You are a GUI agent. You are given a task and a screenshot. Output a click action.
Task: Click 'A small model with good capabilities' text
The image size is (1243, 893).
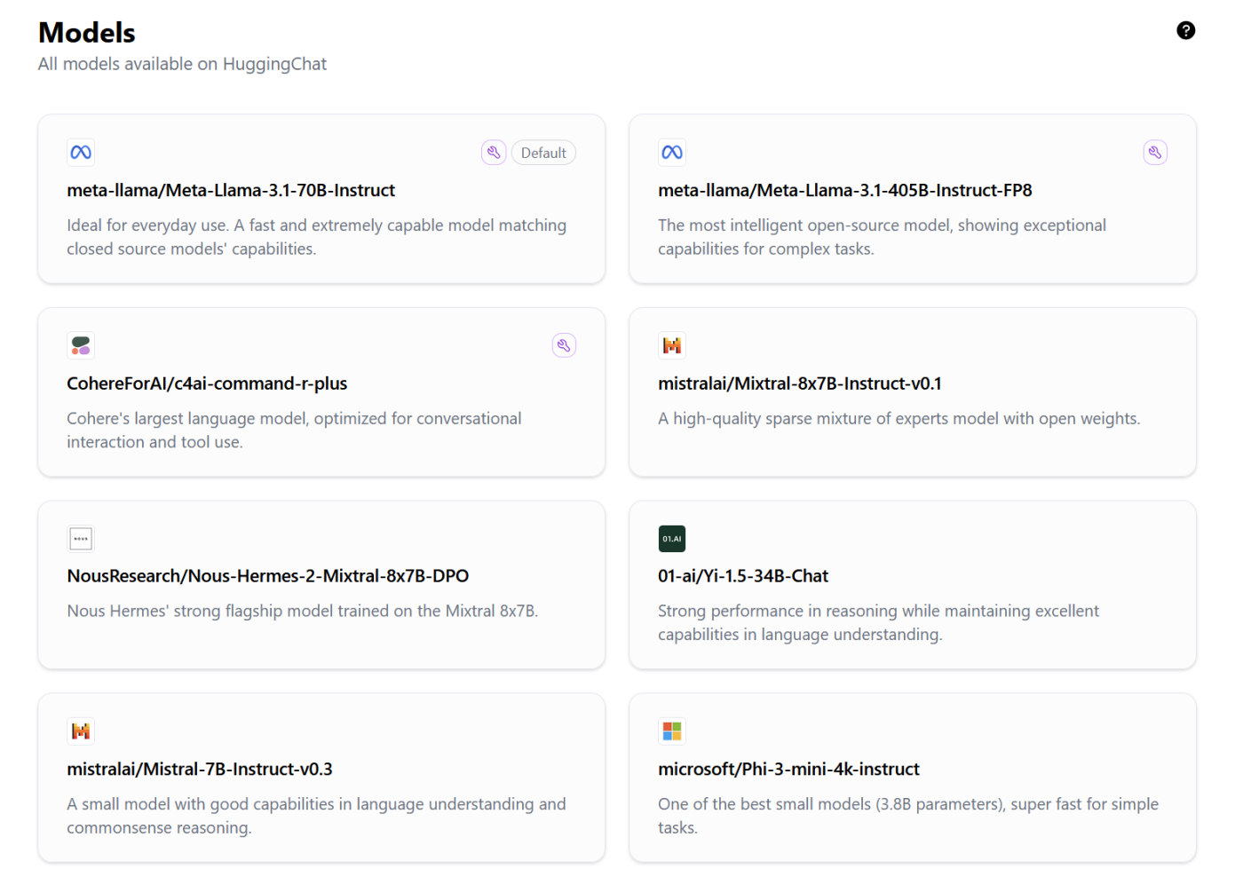click(x=316, y=815)
